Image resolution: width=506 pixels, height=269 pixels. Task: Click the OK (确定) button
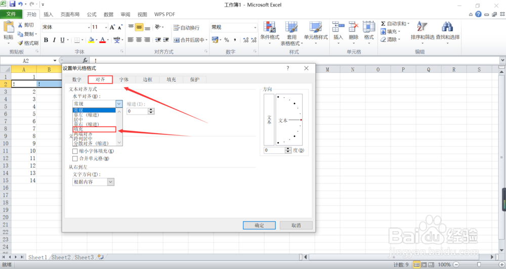click(259, 225)
